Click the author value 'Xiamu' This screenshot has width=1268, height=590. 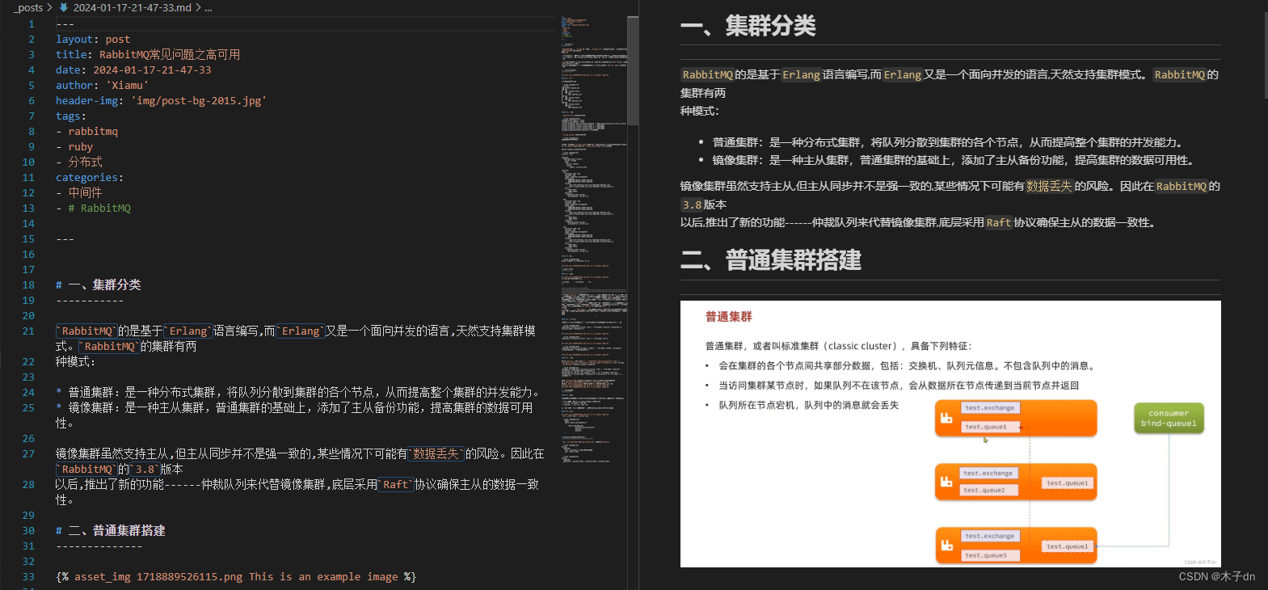click(x=127, y=85)
